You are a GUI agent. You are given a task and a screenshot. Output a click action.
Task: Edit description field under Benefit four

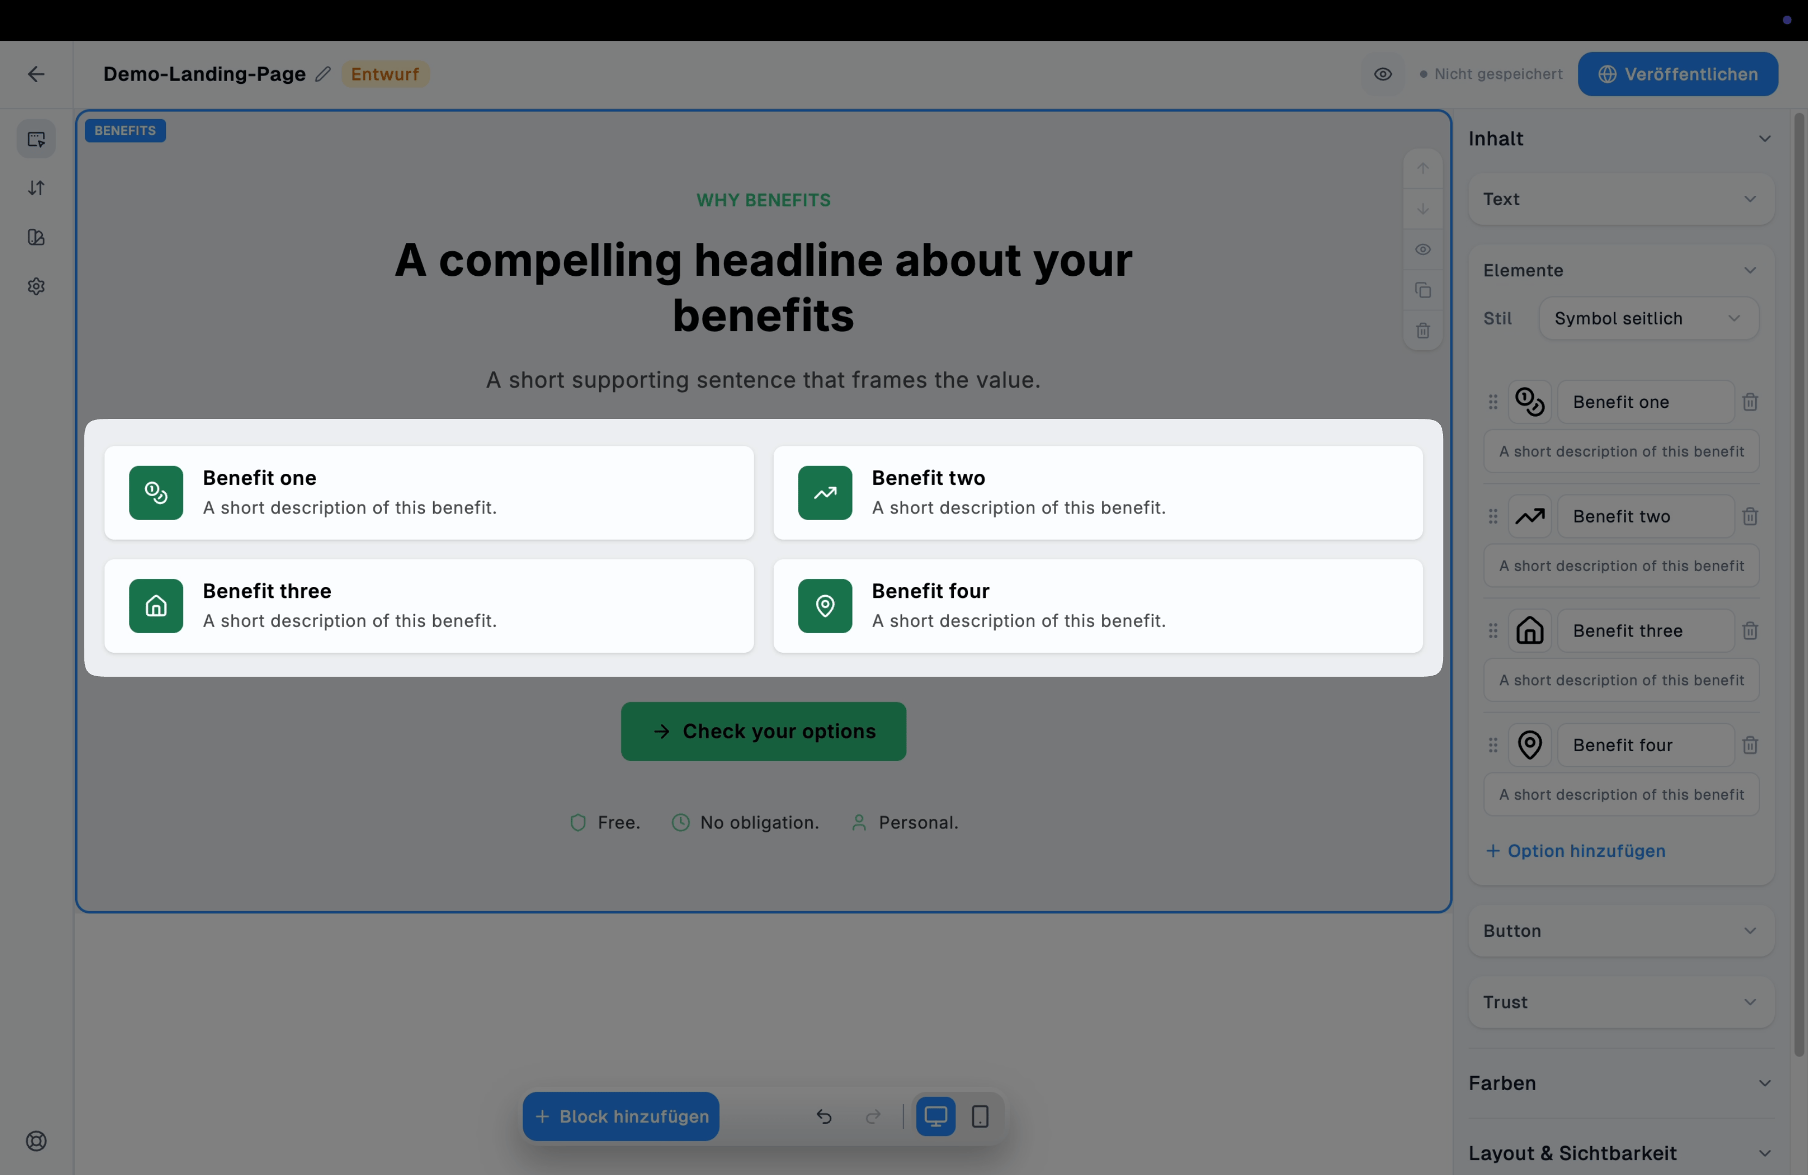(x=1620, y=794)
